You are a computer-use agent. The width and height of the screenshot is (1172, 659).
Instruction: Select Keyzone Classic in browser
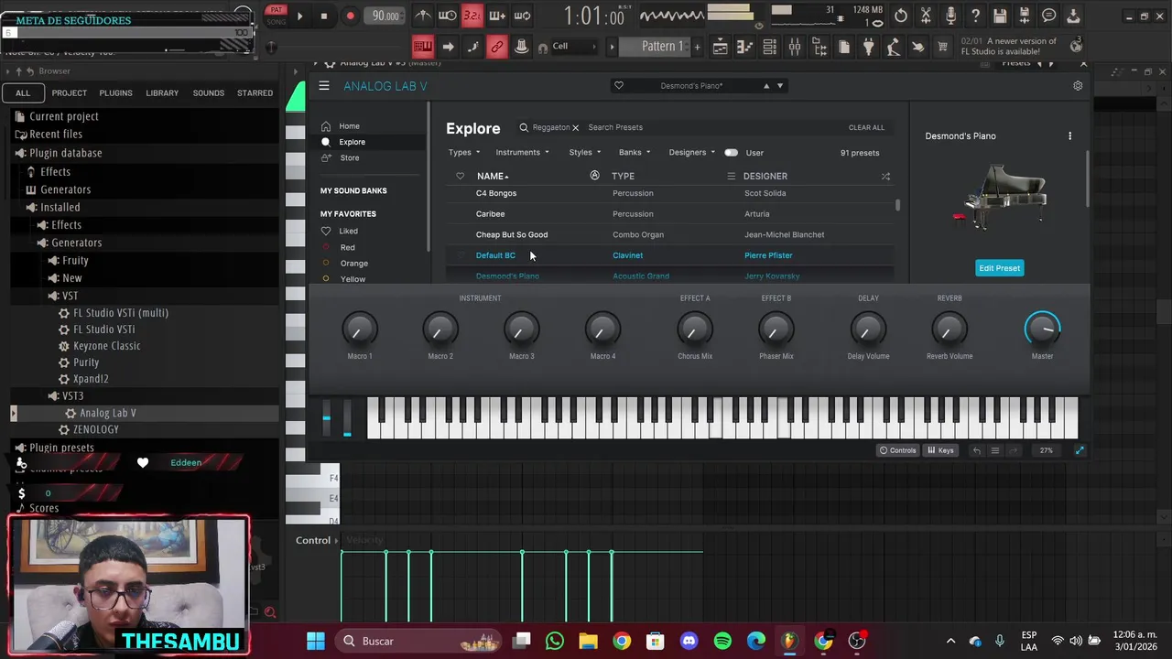(106, 346)
